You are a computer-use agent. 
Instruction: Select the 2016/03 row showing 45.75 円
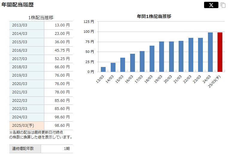41,50
